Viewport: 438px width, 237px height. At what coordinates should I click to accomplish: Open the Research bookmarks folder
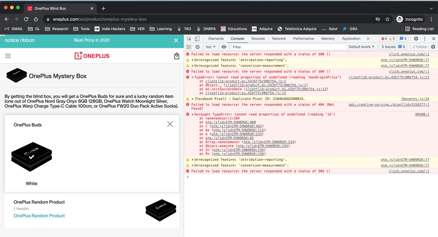(57, 29)
